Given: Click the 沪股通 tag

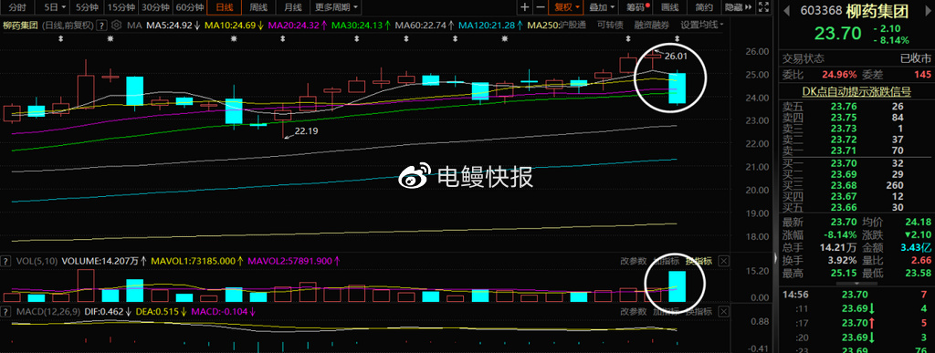Looking at the screenshot, I should pos(573,25).
